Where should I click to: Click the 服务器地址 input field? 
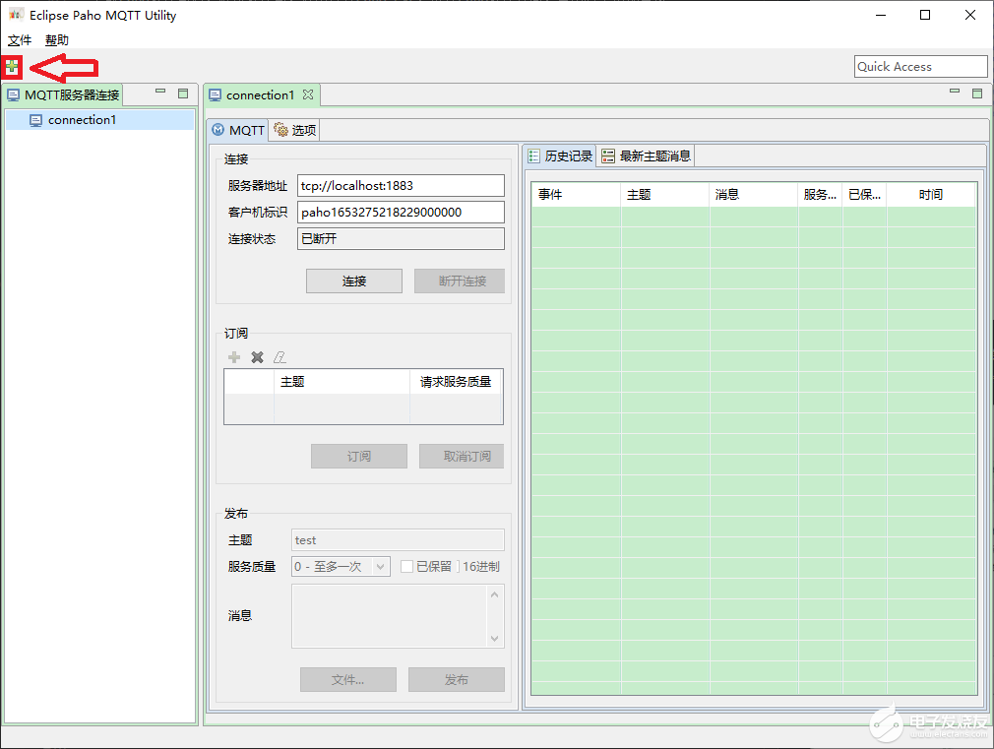tap(401, 185)
